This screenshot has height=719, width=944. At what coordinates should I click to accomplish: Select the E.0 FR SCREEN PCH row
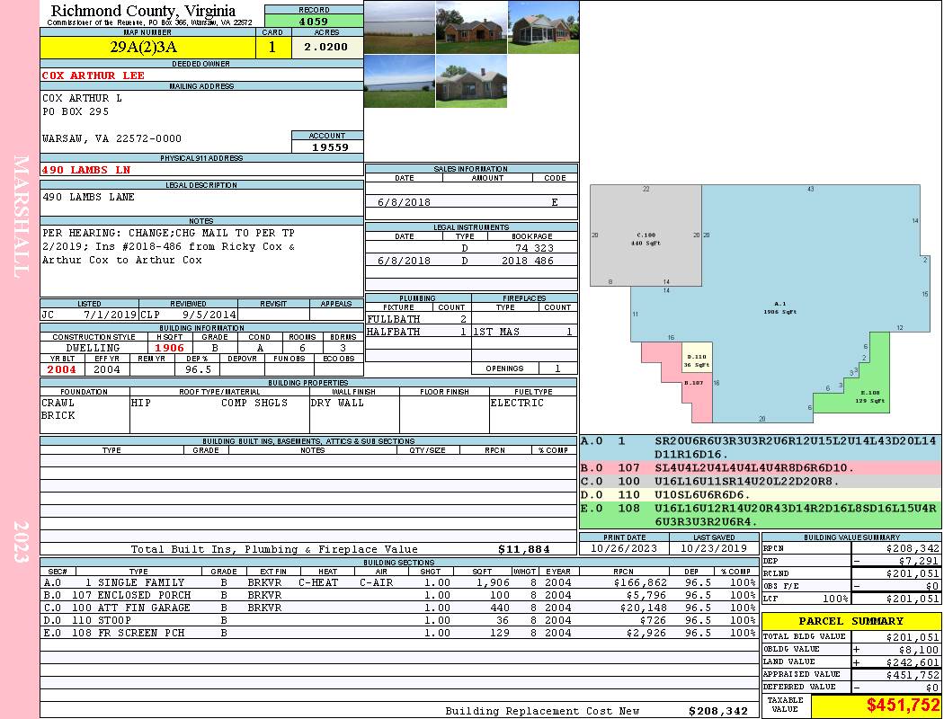coord(400,633)
